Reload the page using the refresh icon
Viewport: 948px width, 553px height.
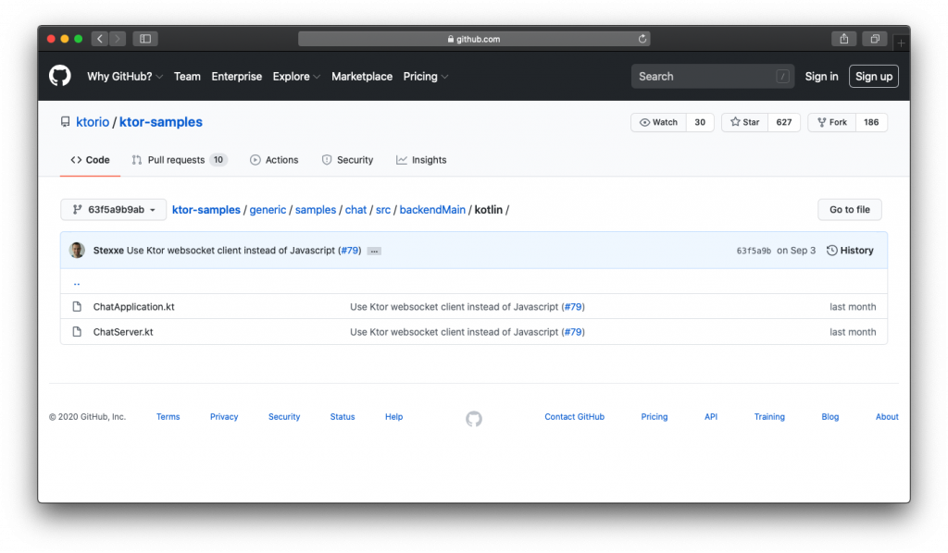(x=642, y=39)
